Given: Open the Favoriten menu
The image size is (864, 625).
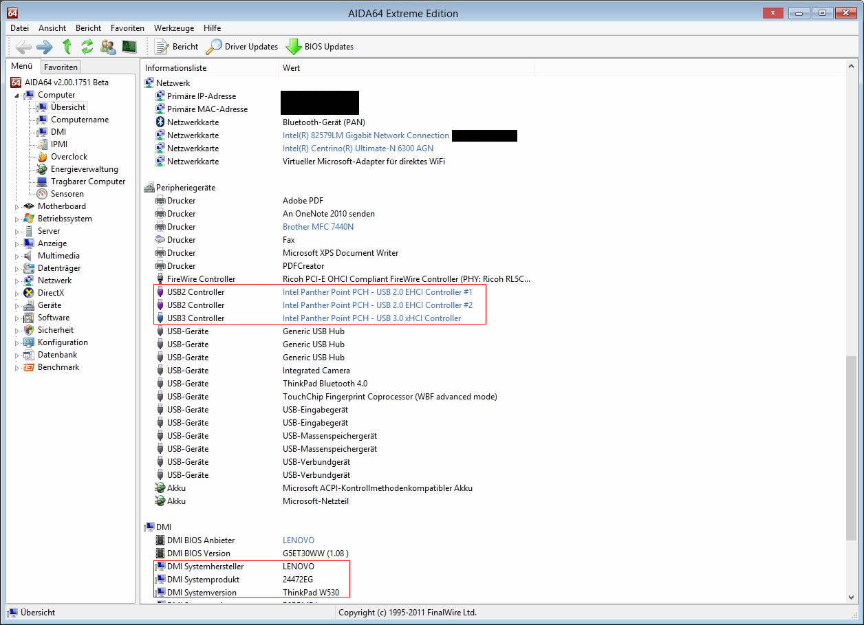Looking at the screenshot, I should pos(127,28).
